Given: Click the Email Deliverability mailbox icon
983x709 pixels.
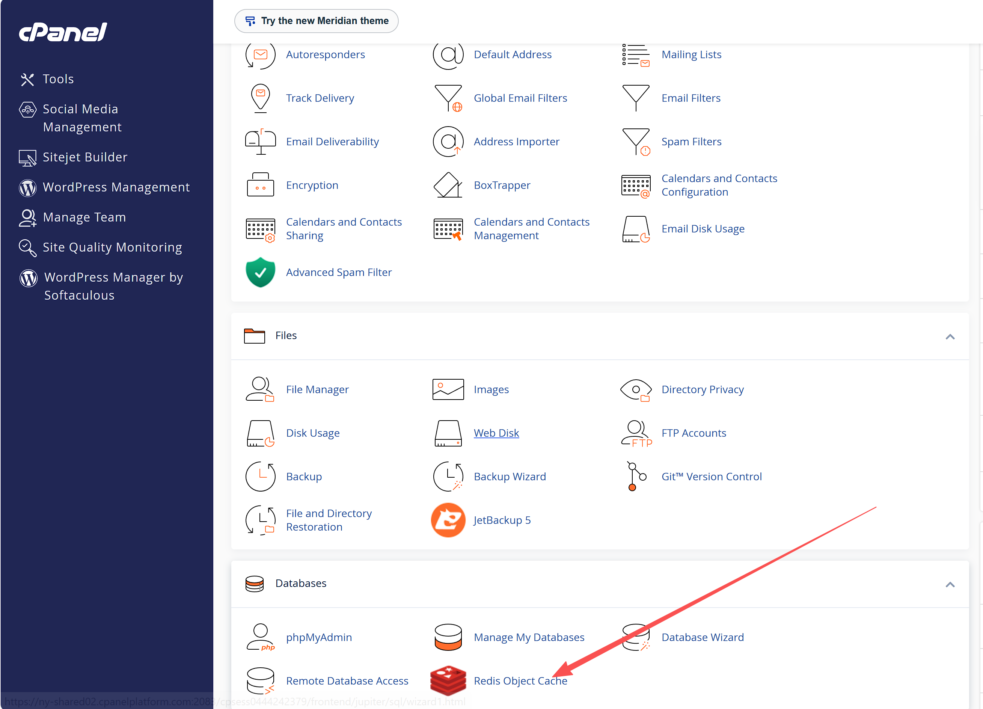Looking at the screenshot, I should 260,142.
